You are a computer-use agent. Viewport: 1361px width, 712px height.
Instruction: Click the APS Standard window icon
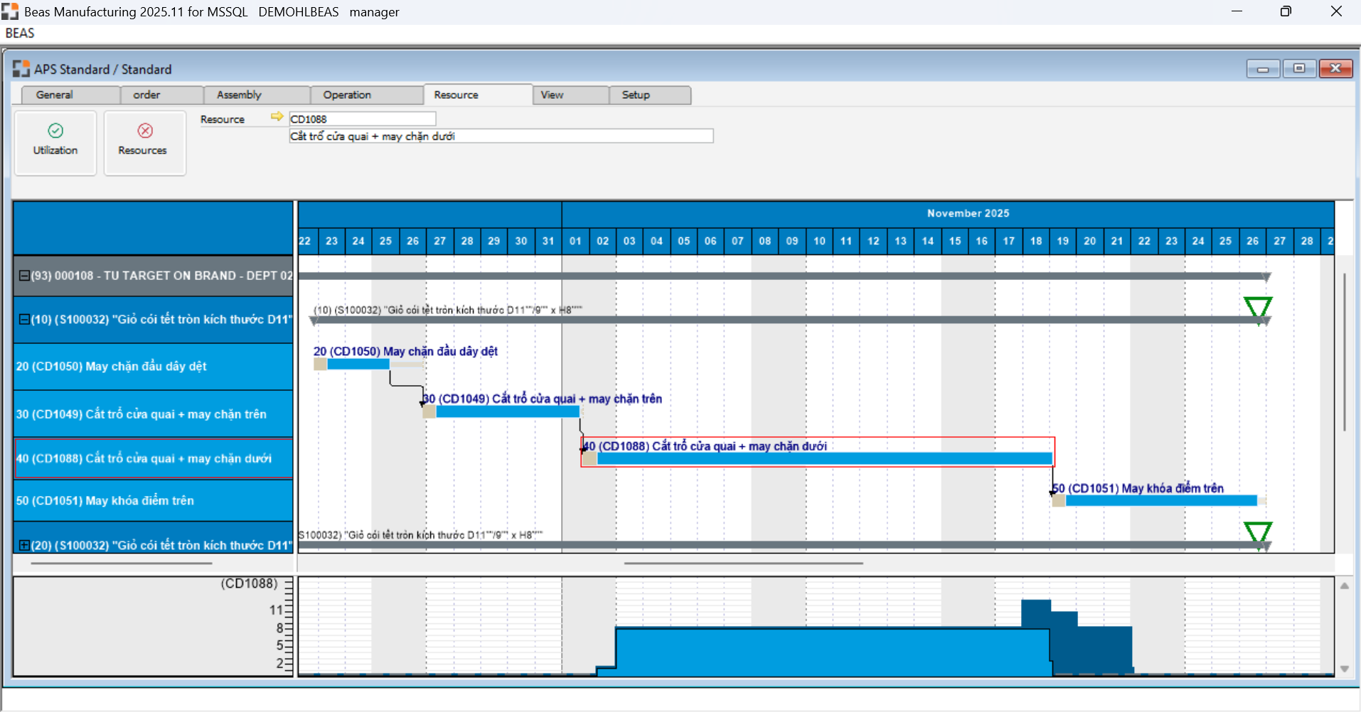point(21,69)
